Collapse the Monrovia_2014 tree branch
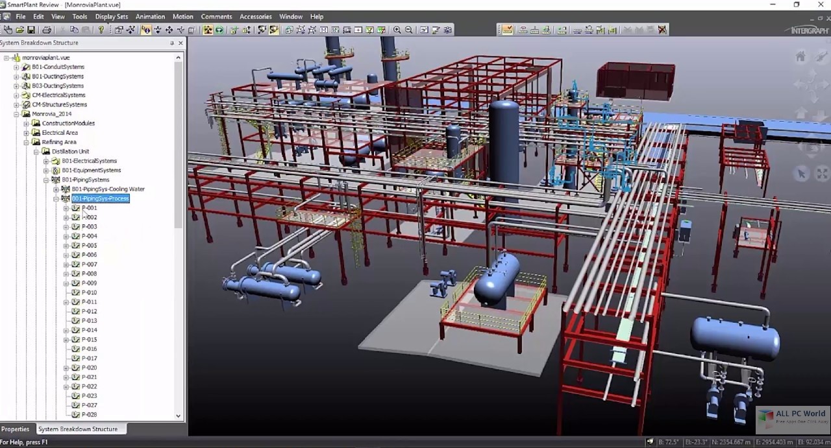This screenshot has height=448, width=831. [x=16, y=114]
